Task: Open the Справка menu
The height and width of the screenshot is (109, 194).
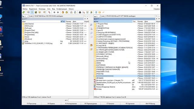Action: click(157, 9)
